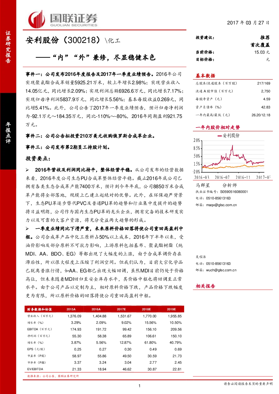The width and height of the screenshot is (279, 394).
Task: Click the 投资要点 heading
Action: click(38, 159)
